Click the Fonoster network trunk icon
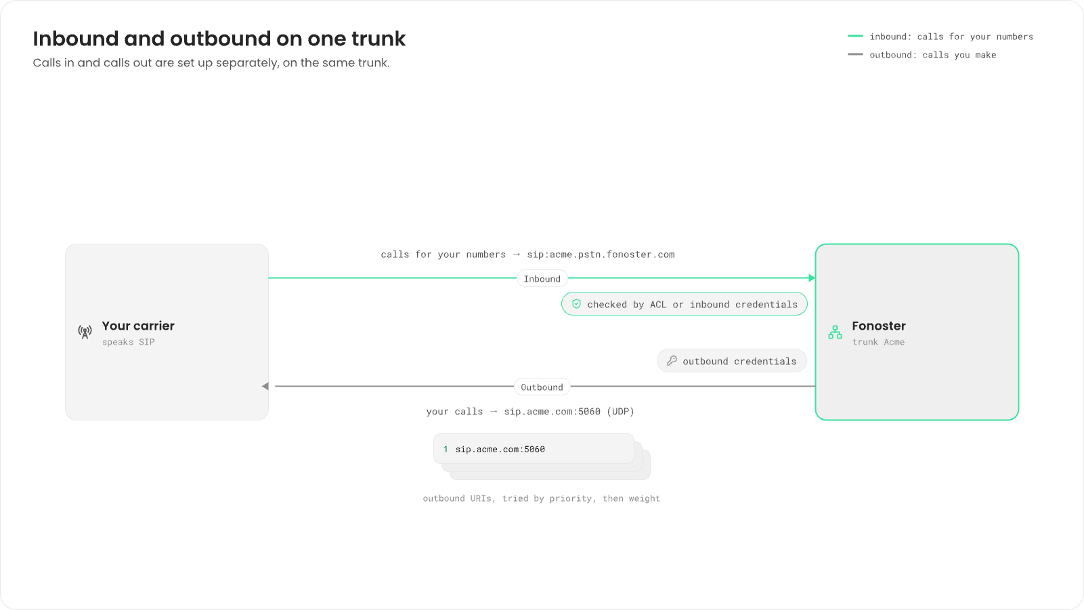This screenshot has height=610, width=1084. [835, 332]
